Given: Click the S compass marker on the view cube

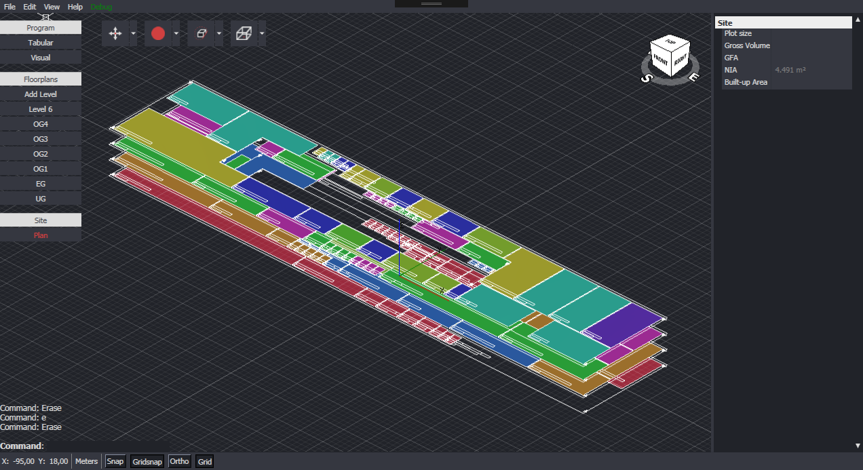Looking at the screenshot, I should pyautogui.click(x=647, y=78).
